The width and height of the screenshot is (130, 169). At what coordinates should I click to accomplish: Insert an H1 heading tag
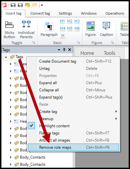pyautogui.click(x=63, y=21)
